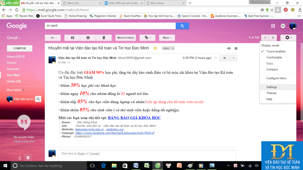
Task: Reply using the arrow button
Action: click(225, 58)
